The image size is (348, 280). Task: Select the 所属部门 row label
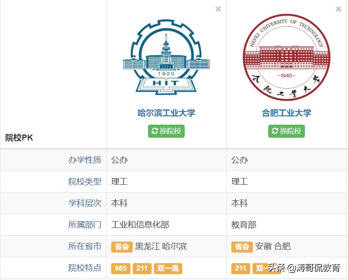click(x=85, y=225)
